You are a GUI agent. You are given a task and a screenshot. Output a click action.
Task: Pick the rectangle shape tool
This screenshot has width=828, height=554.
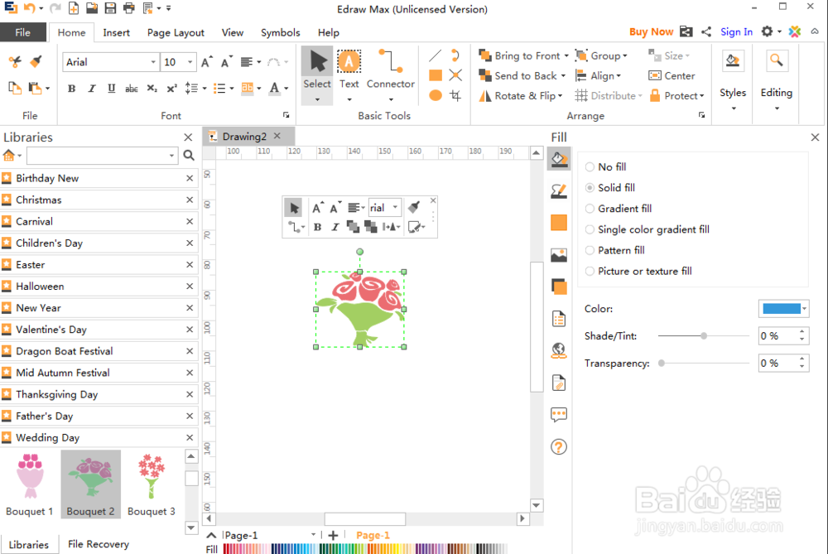tap(436, 75)
